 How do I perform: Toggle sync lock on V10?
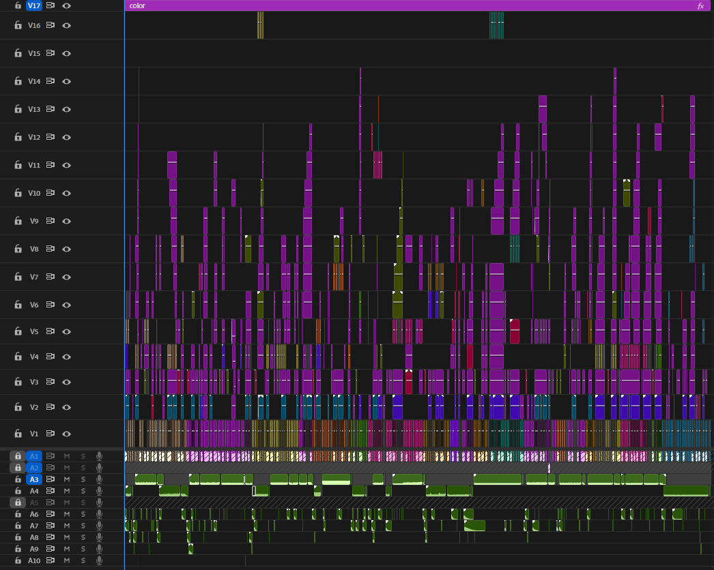(x=51, y=193)
